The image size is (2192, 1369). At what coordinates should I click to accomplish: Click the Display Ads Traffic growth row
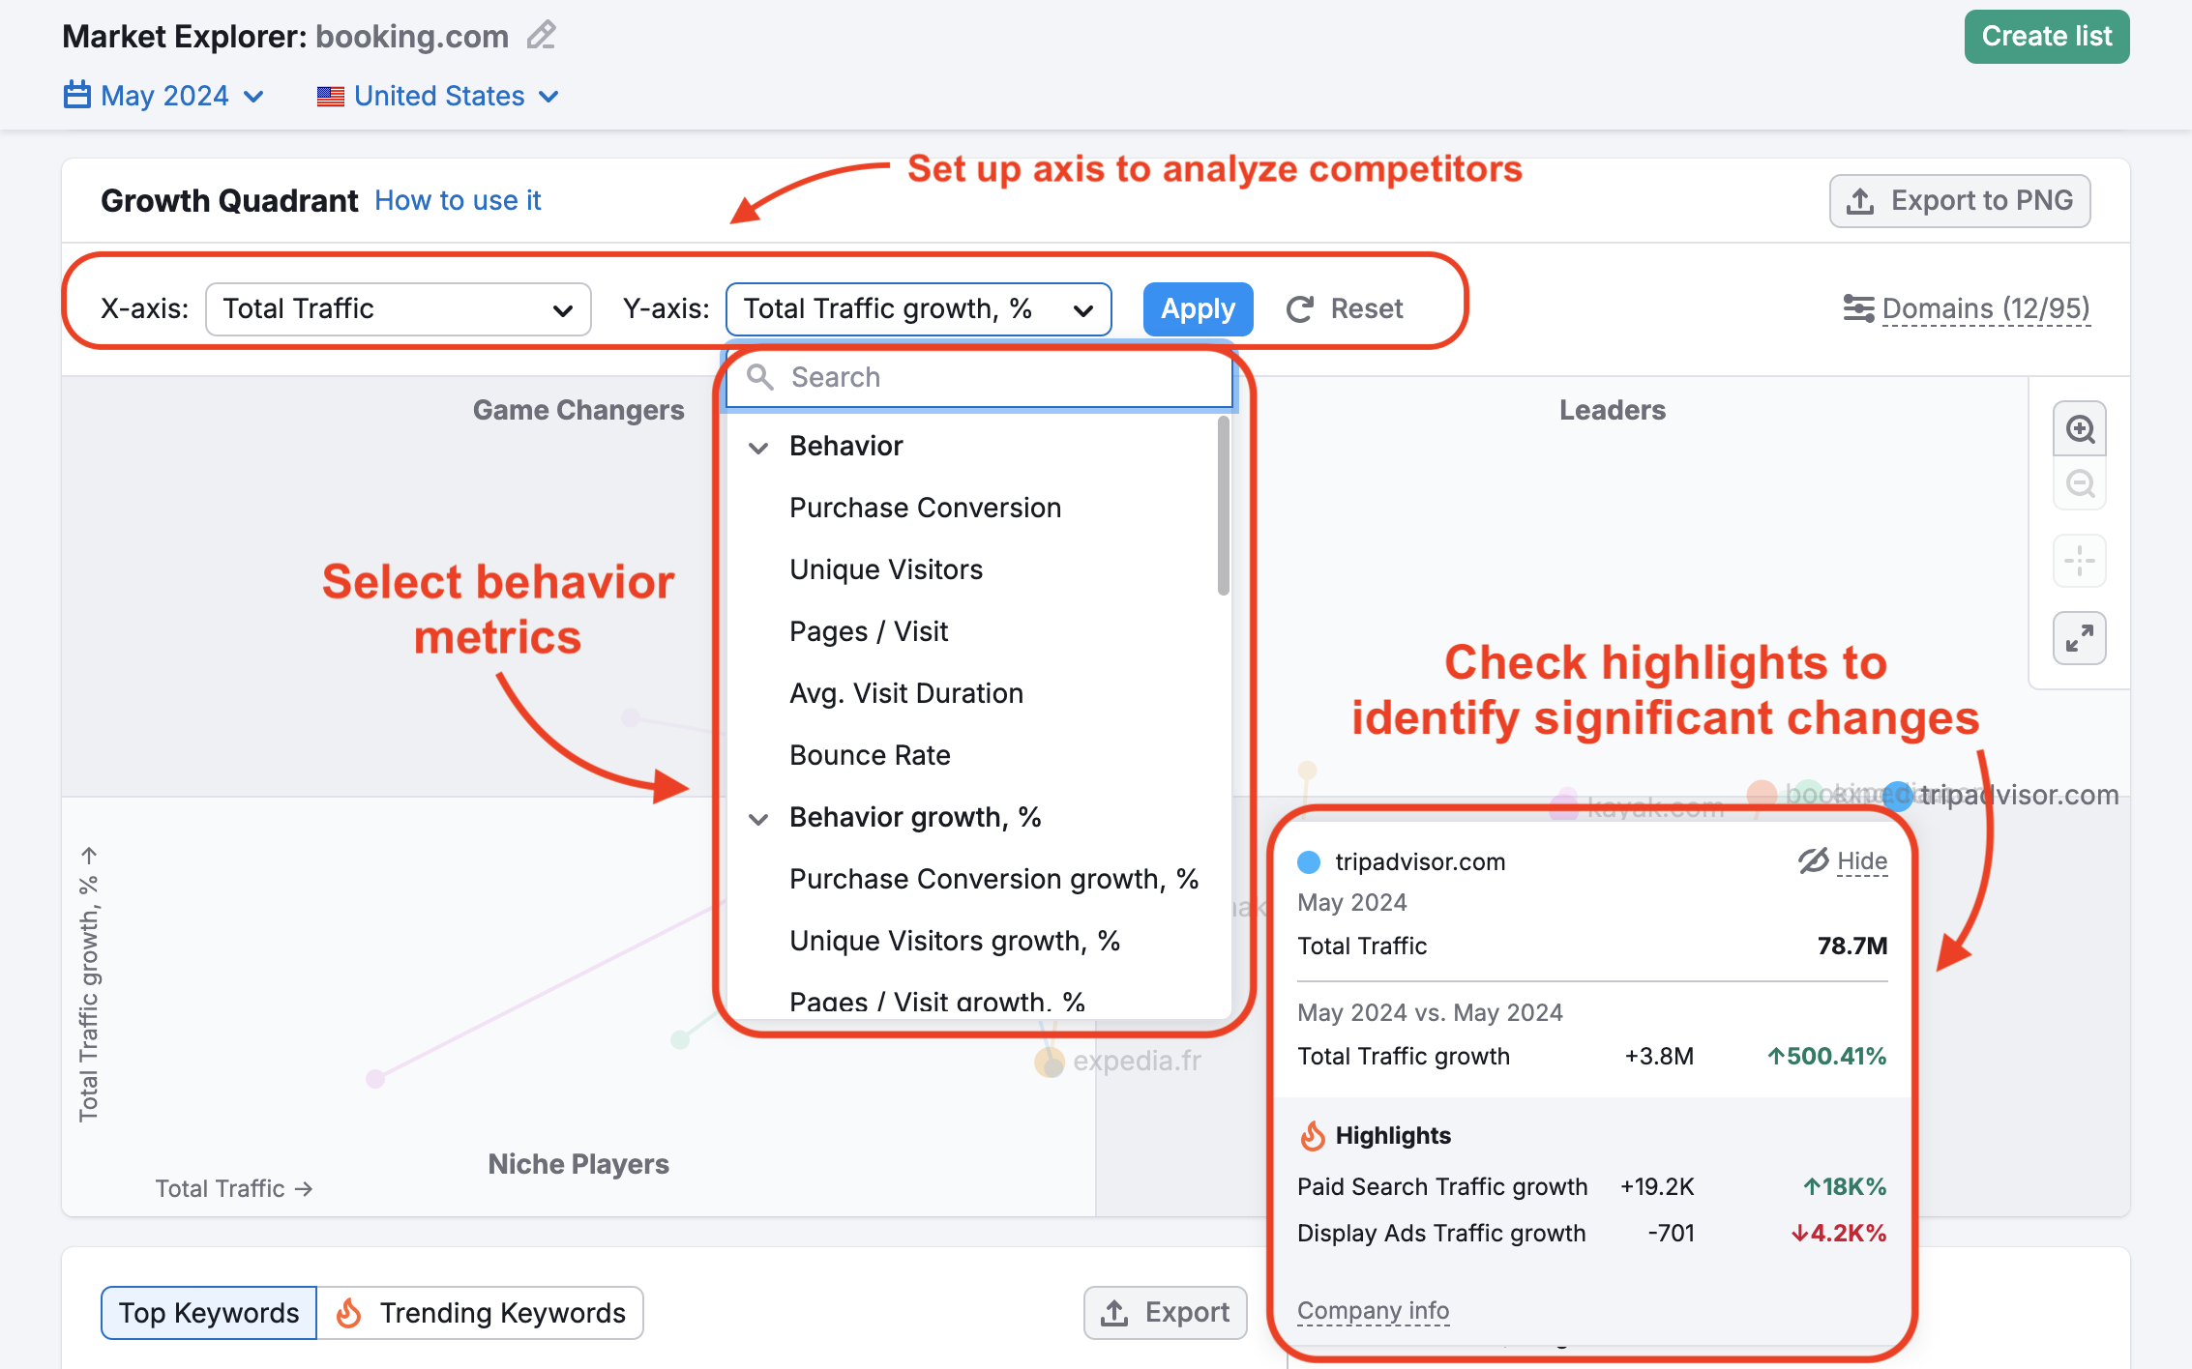coord(1592,1233)
